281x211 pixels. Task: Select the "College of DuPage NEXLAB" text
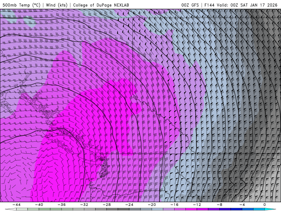coord(101,5)
